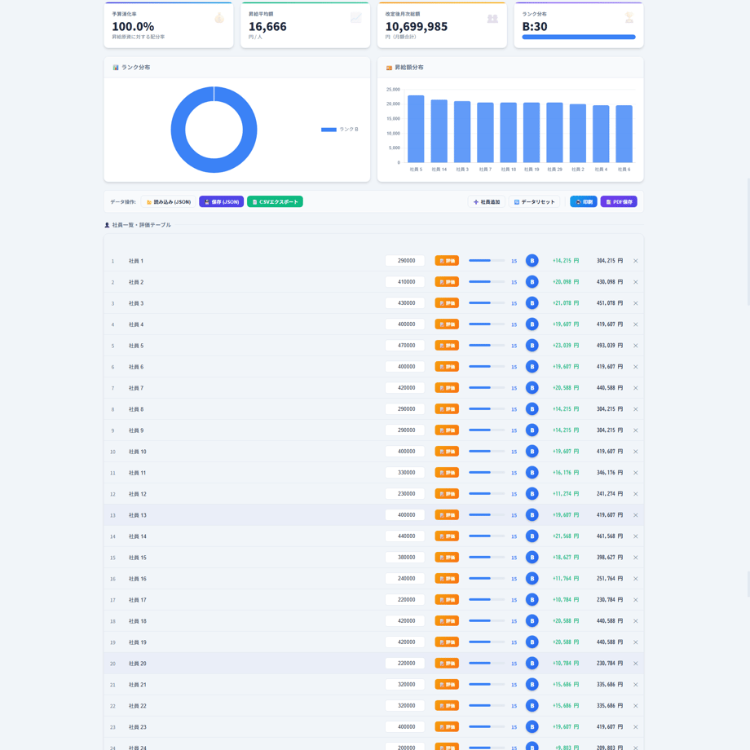750x750 pixels.
Task: Click the ランク分布 panel header icon
Action: pos(115,68)
